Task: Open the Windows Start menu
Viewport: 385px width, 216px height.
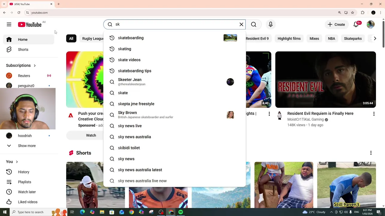Action: point(5,212)
